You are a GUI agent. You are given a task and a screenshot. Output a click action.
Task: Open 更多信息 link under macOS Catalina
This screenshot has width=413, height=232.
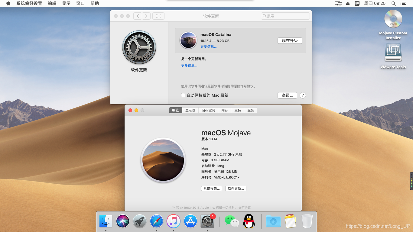(208, 47)
